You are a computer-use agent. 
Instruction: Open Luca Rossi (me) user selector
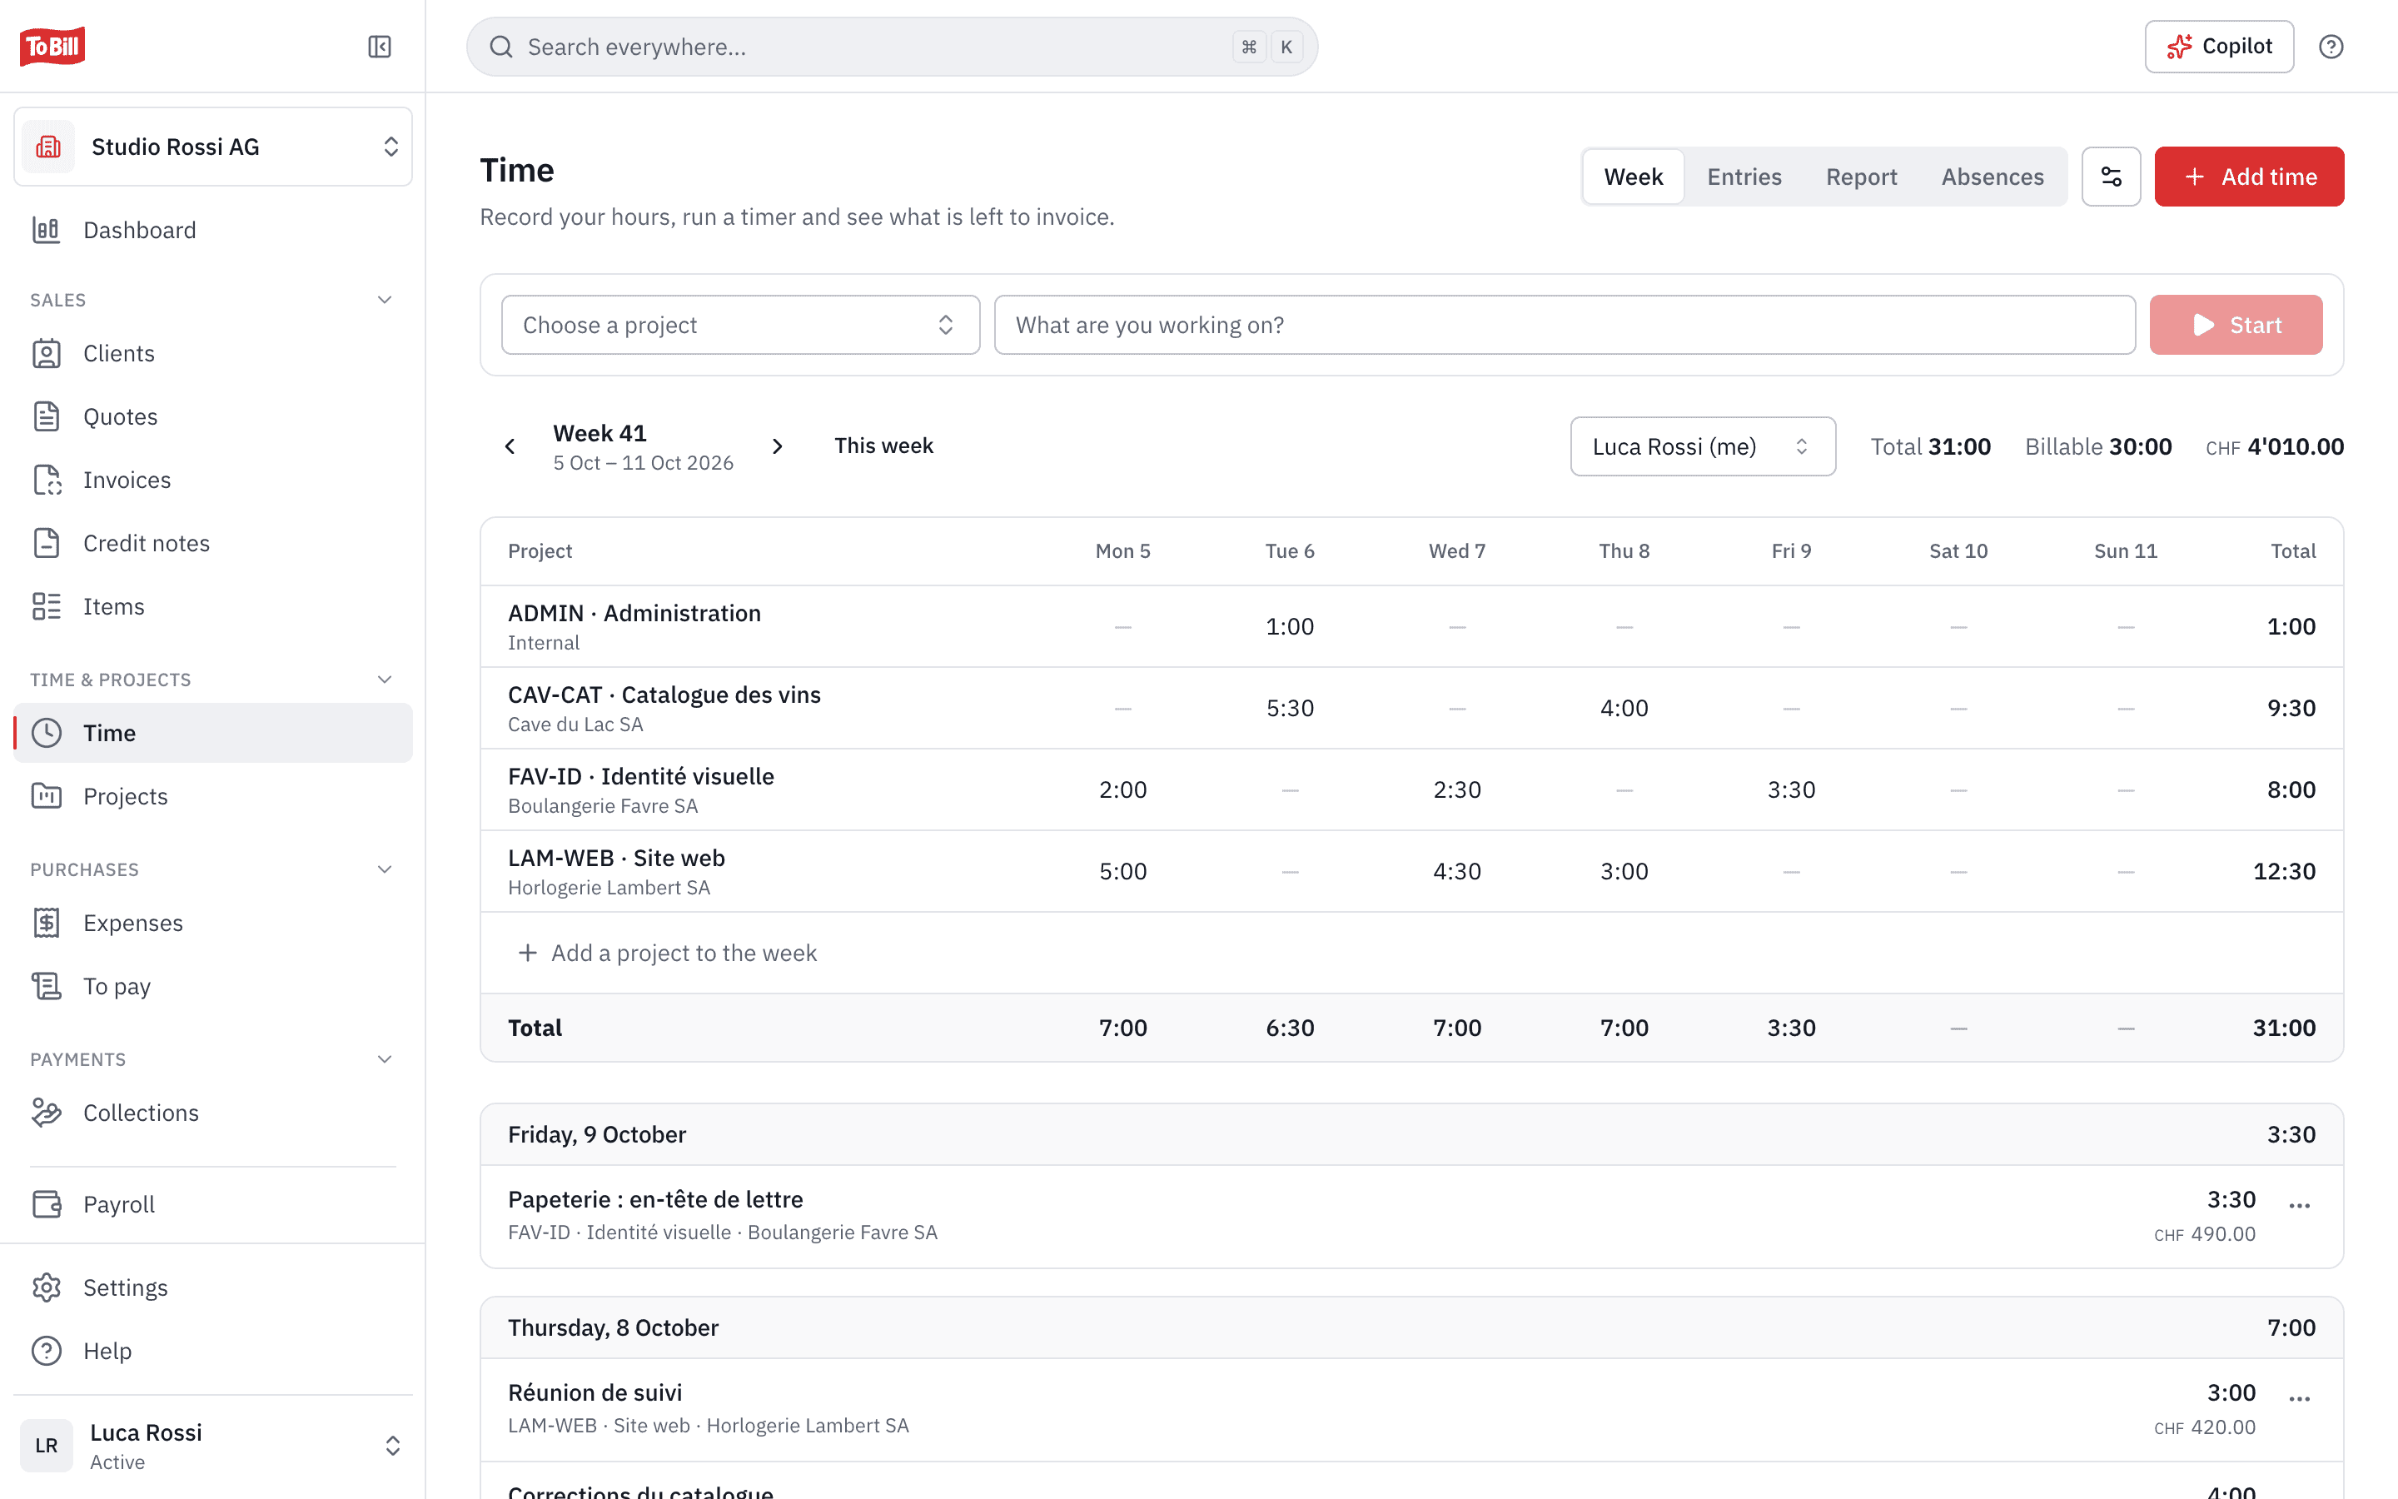coord(1703,446)
